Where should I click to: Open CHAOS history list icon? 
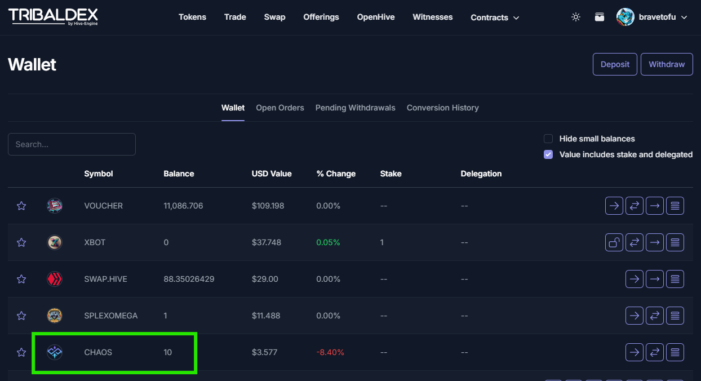[675, 352]
